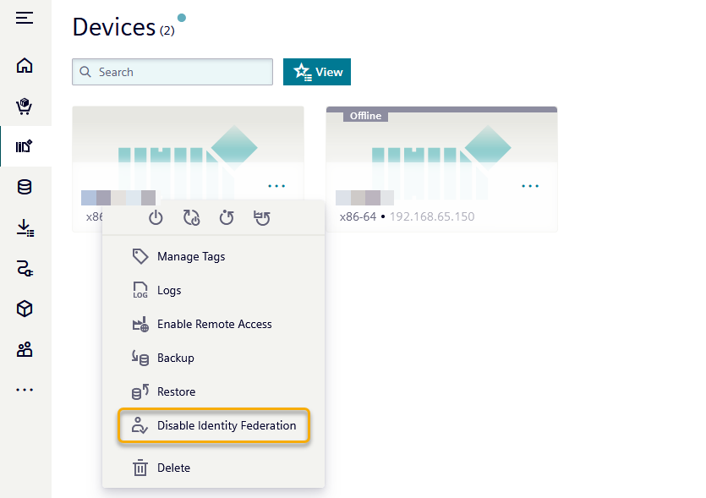Choose Logs in the context menu

pyautogui.click(x=168, y=290)
